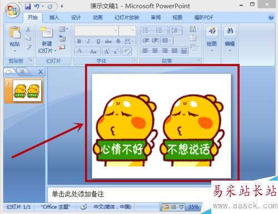This screenshot has width=278, height=214.
Task: Decrease list indent level
Action: pos(146,41)
